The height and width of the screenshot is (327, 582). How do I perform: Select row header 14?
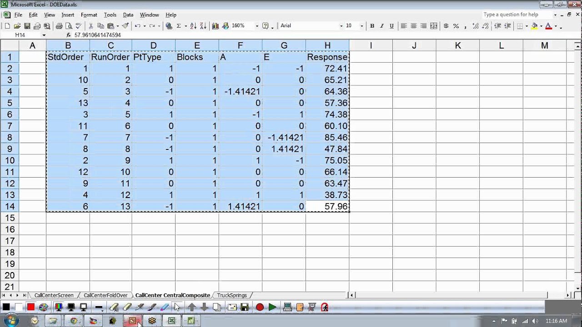(9, 206)
